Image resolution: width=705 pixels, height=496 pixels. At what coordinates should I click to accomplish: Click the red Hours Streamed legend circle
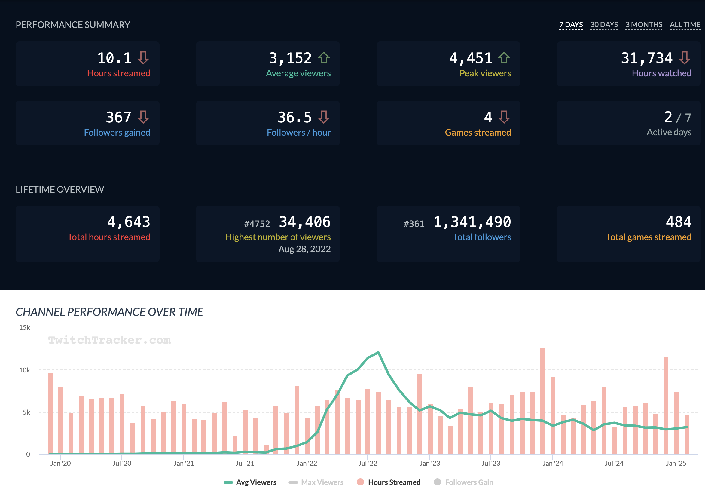click(x=360, y=482)
